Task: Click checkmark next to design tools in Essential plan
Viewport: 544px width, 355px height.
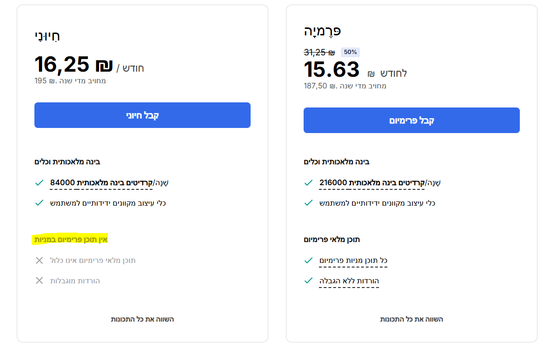Action: (x=39, y=203)
